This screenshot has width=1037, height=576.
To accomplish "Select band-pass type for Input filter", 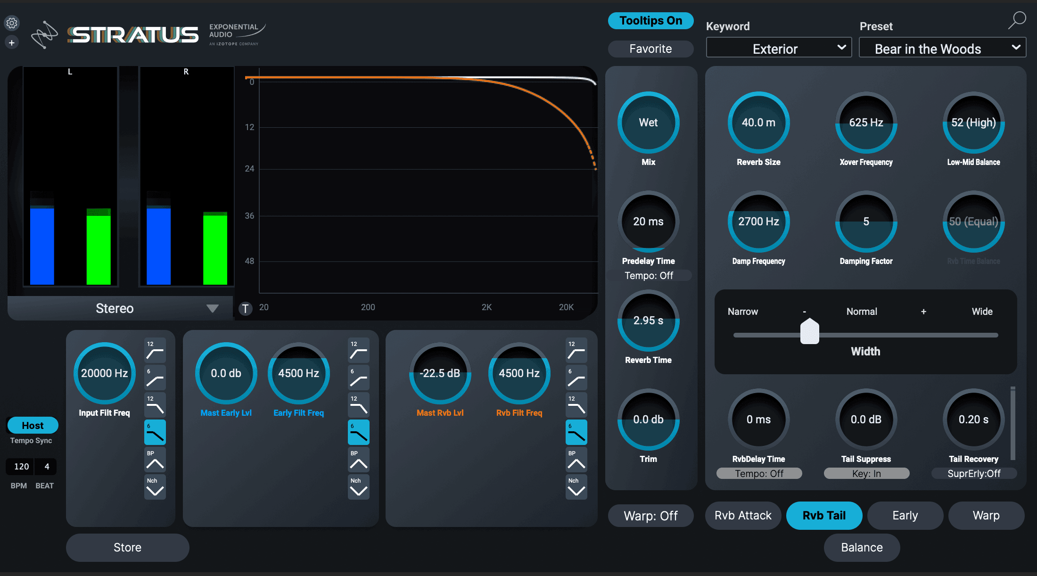I will click(x=155, y=460).
